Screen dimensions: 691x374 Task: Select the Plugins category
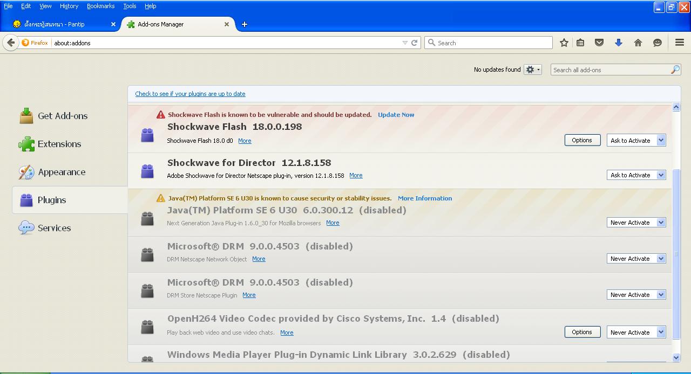tap(70, 200)
